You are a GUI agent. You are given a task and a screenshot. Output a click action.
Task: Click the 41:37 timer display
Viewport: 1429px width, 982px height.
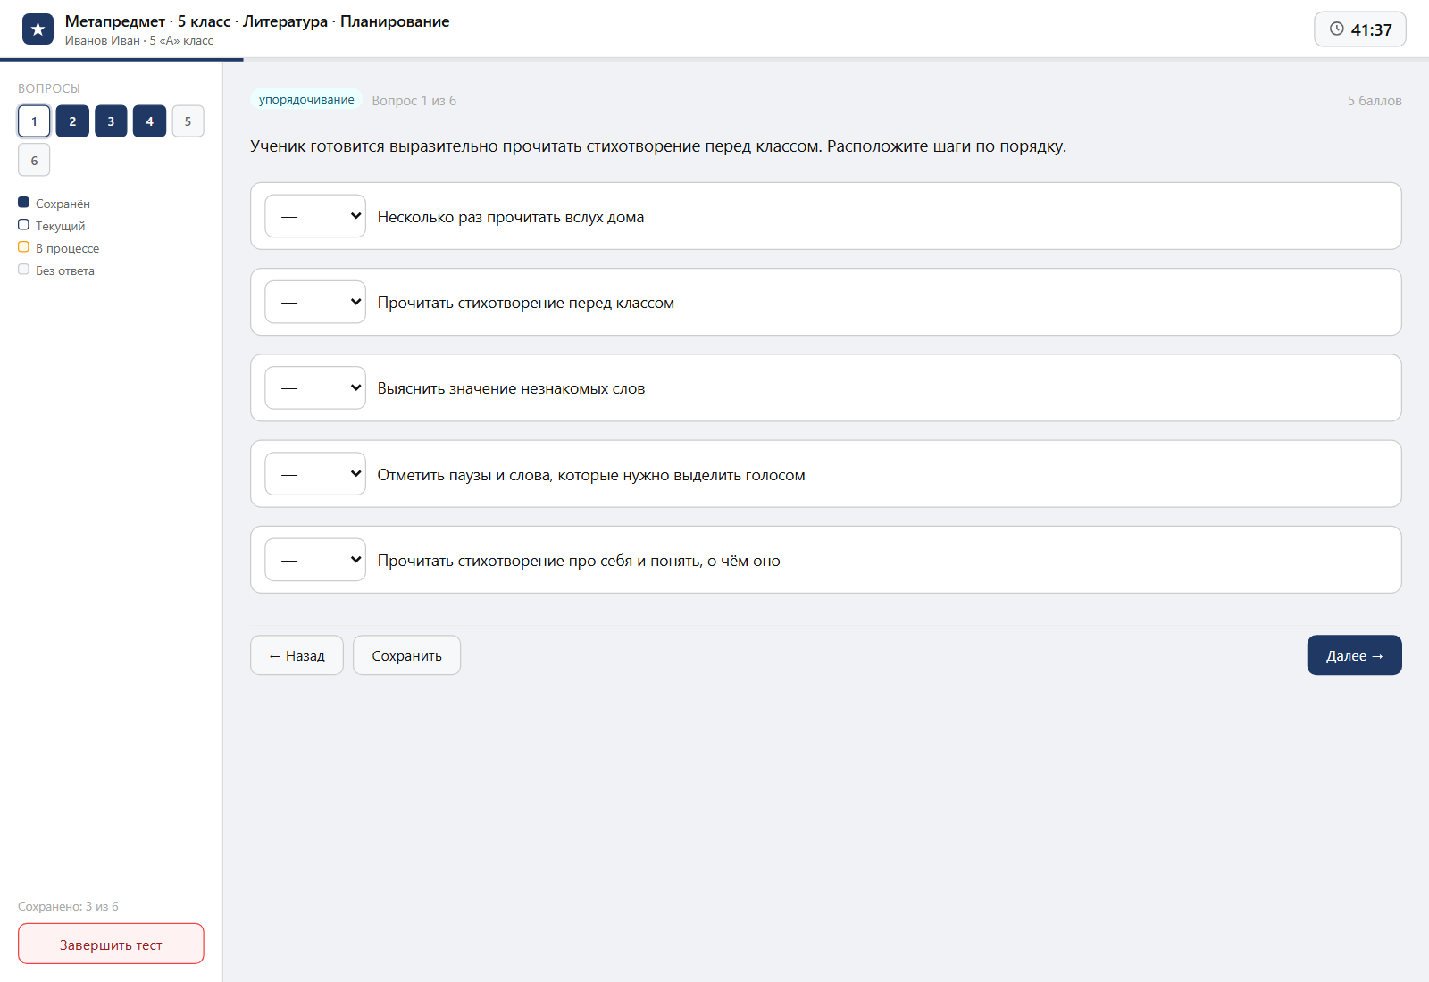(x=1360, y=29)
